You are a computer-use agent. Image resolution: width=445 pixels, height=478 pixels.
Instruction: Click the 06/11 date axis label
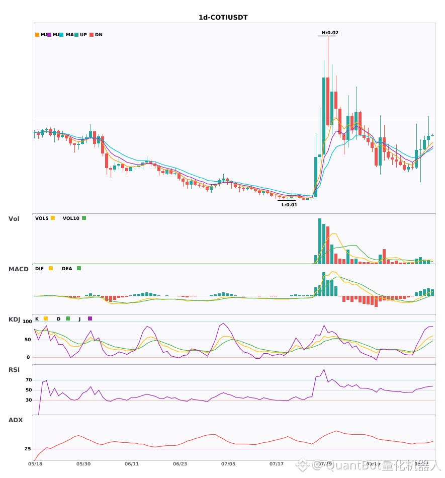(132, 464)
